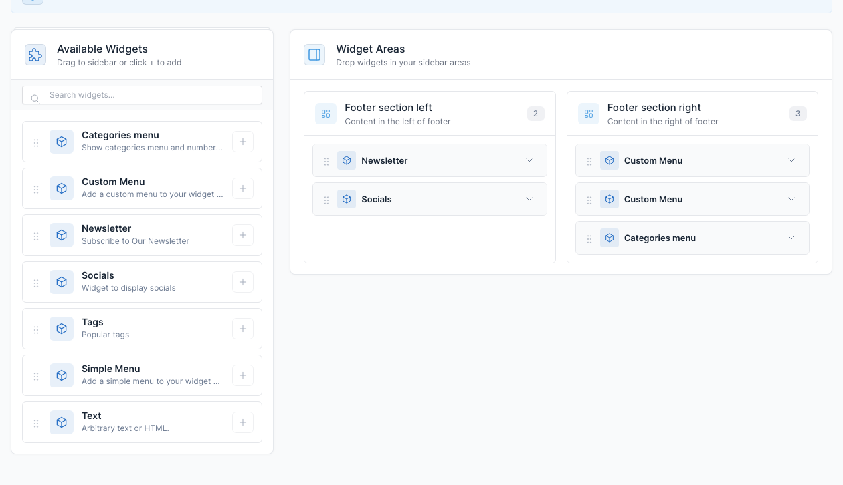This screenshot has width=843, height=485.
Task: Click "Content in the left of footer" text
Action: [x=397, y=122]
